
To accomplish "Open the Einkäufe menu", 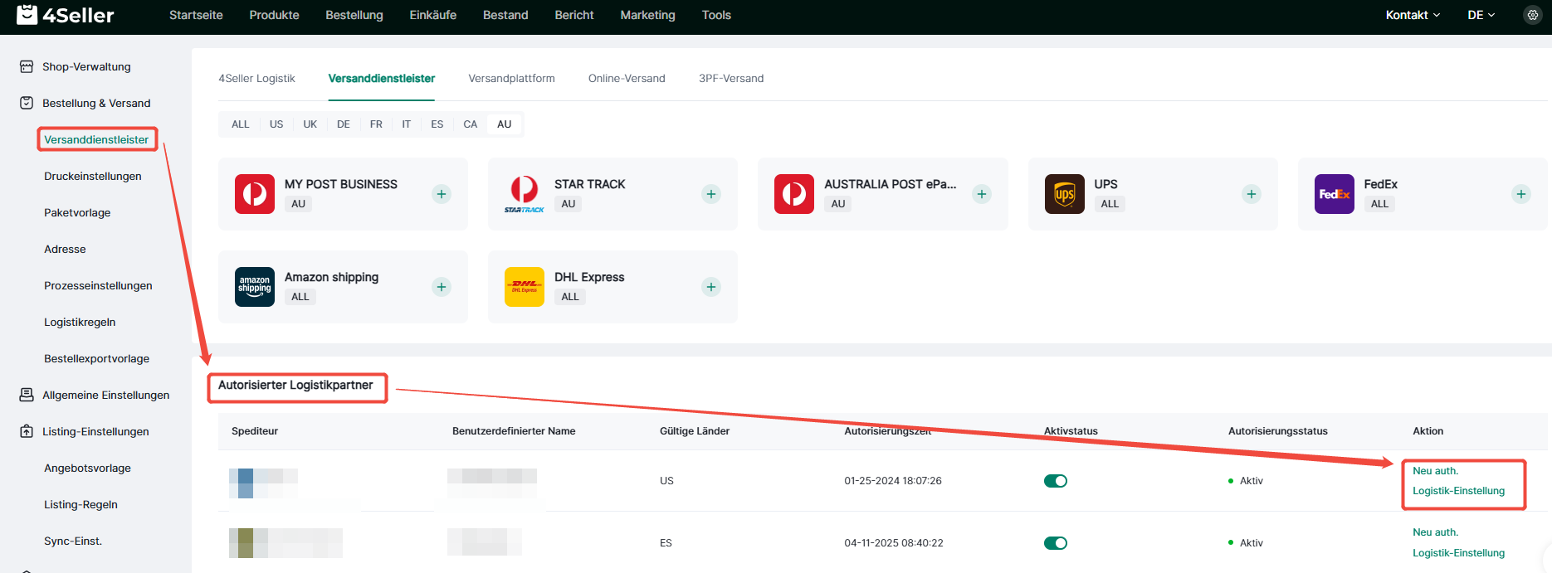I will click(x=432, y=15).
